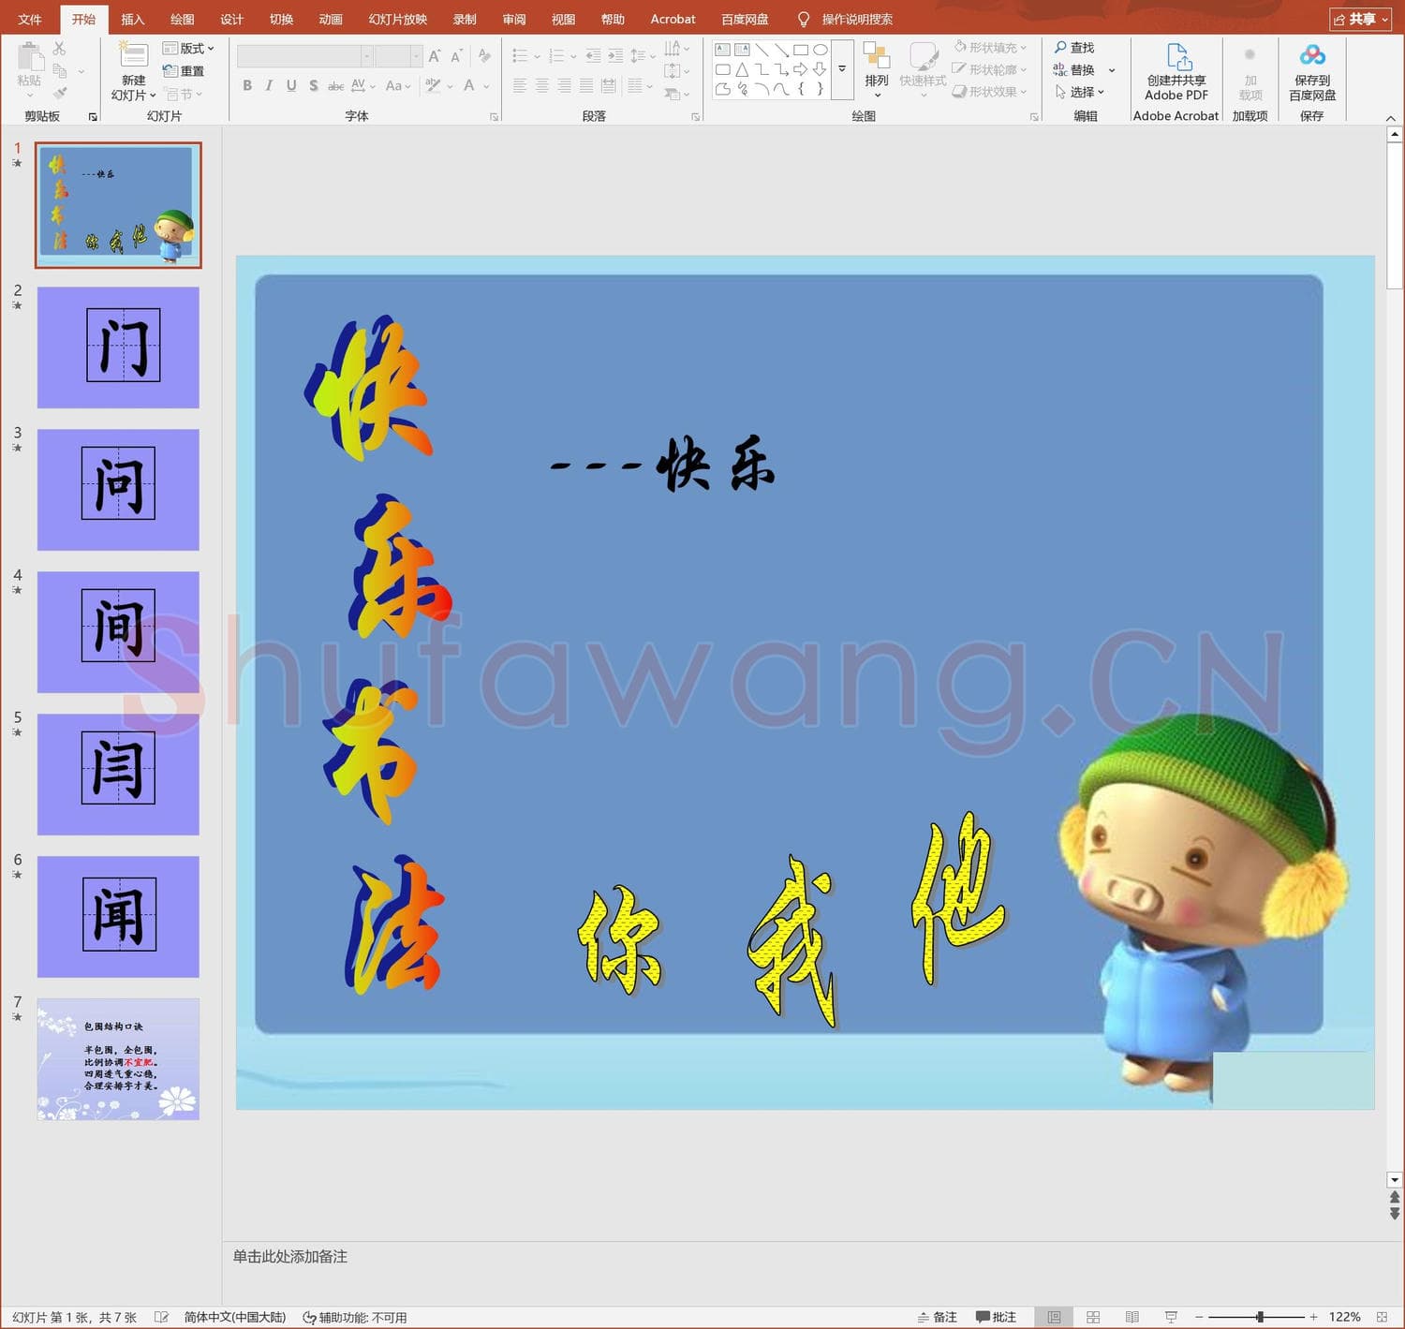The width and height of the screenshot is (1405, 1329).
Task: Click the Share (共享) button
Action: point(1360,19)
